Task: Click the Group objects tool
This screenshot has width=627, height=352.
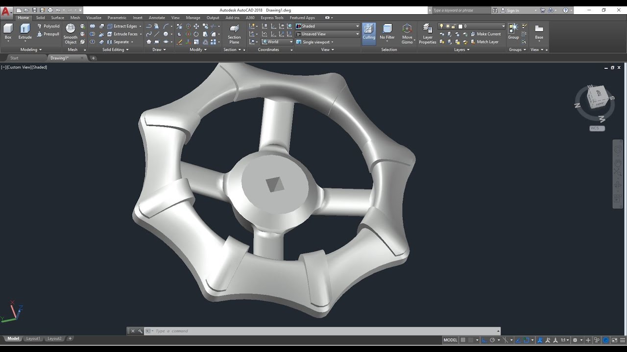Action: click(513, 31)
